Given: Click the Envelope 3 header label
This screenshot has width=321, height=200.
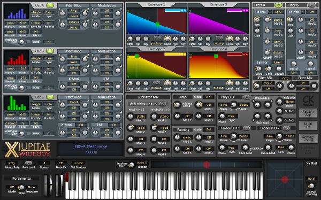Looking at the screenshot, I should (x=218, y=4).
